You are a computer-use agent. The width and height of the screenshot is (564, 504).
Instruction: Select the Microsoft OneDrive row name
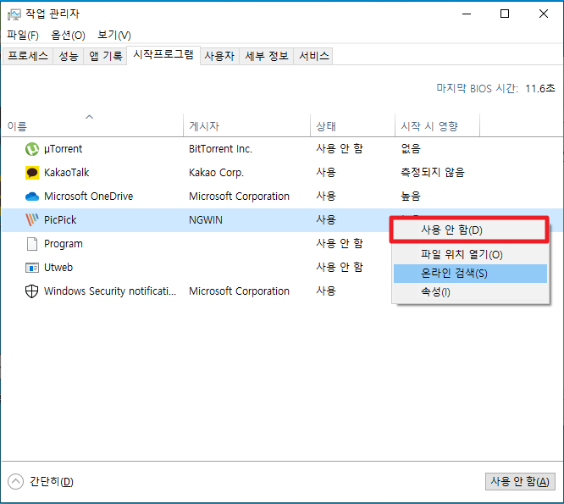(88, 197)
